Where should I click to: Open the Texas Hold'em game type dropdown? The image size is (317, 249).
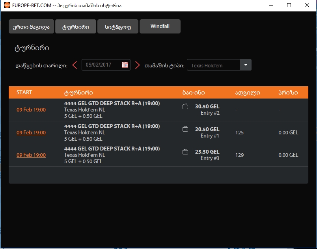(215, 65)
